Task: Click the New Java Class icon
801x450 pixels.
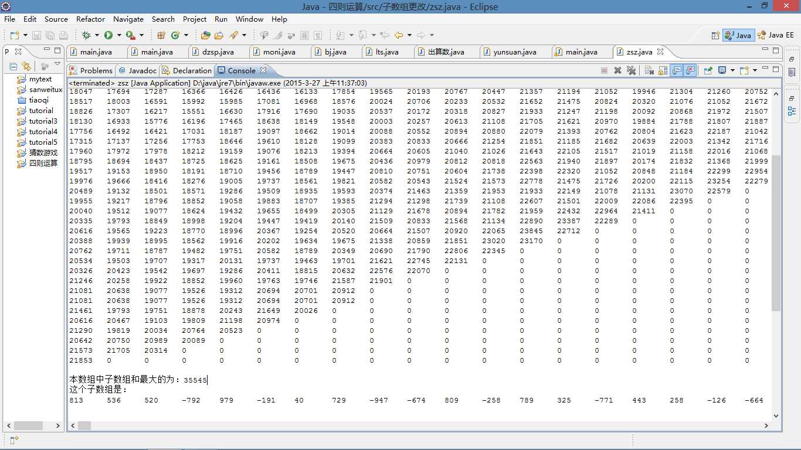Action: click(175, 35)
